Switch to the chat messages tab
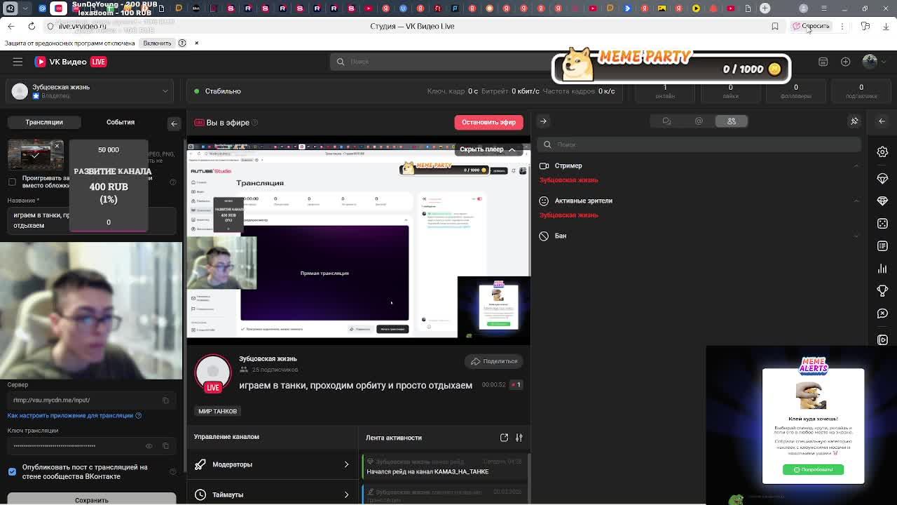 [x=666, y=121]
